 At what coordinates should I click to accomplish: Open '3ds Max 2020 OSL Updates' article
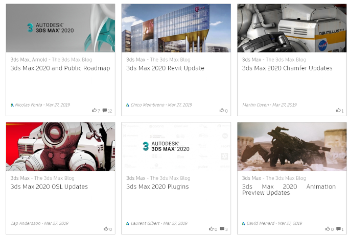[x=49, y=187]
